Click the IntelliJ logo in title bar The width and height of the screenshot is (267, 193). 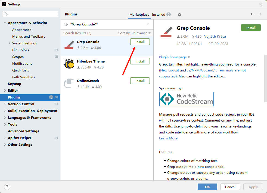coord(4,4)
